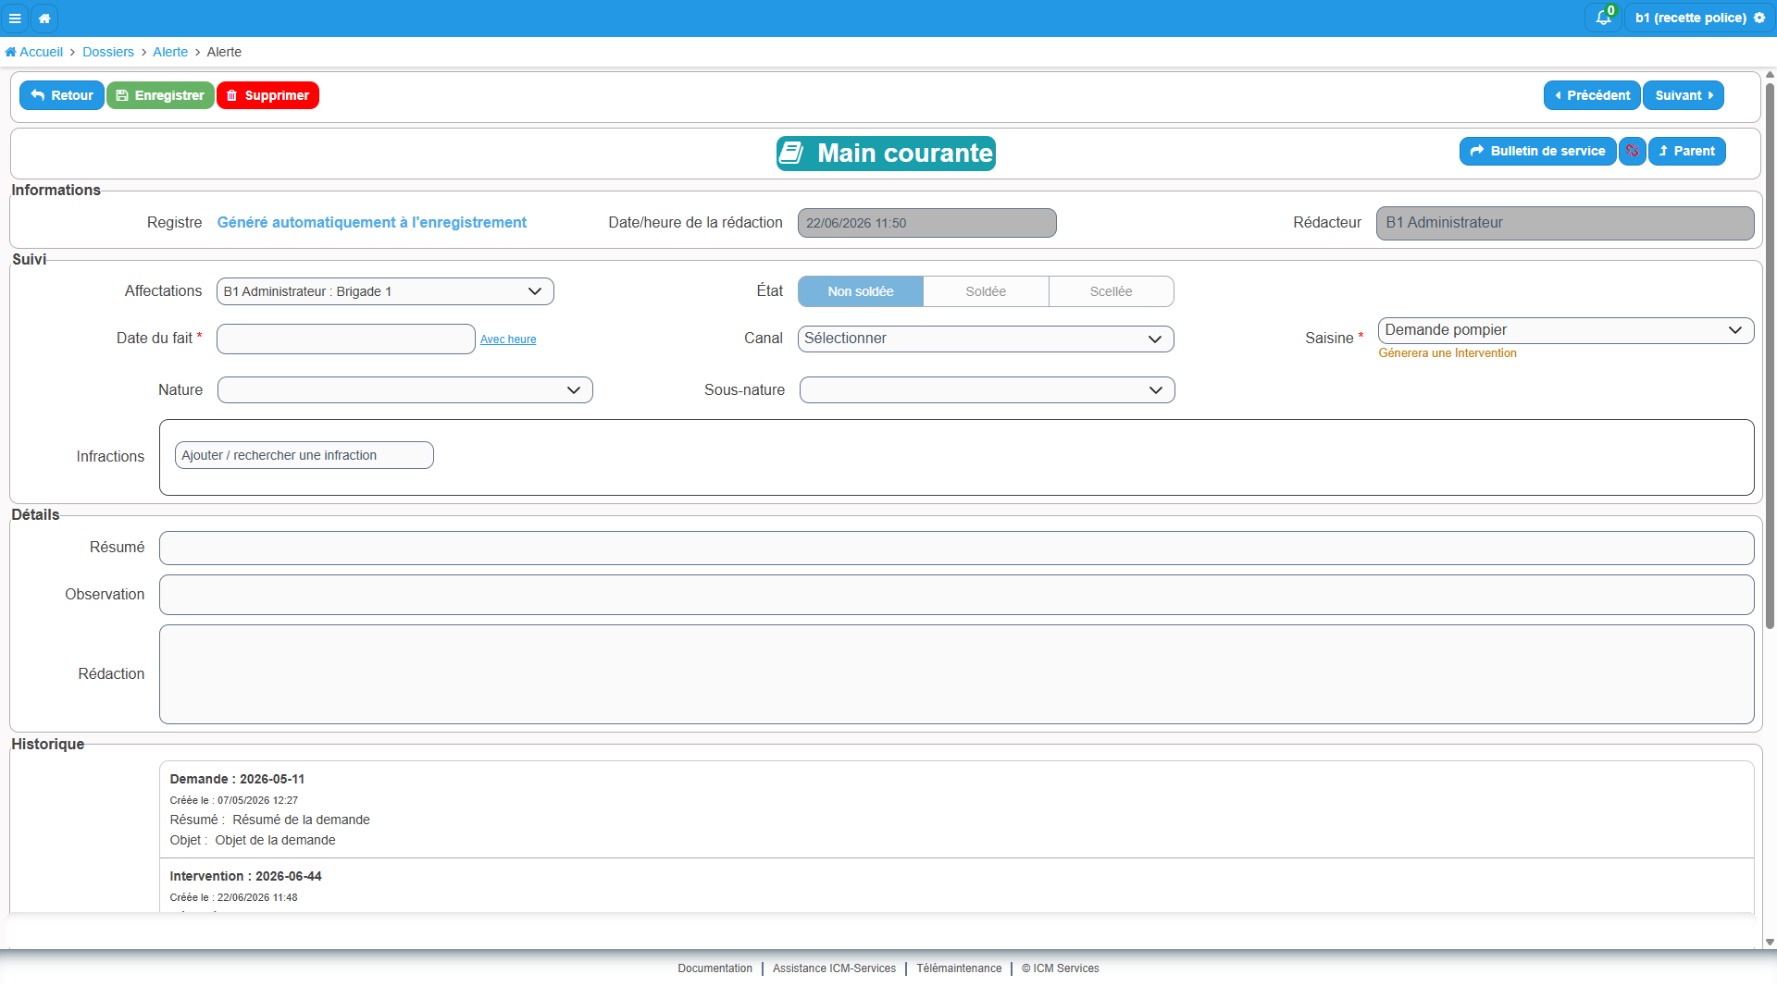Go to first Alerte breadcrumb link
Viewport: 1777px width, 999px height.
click(170, 53)
